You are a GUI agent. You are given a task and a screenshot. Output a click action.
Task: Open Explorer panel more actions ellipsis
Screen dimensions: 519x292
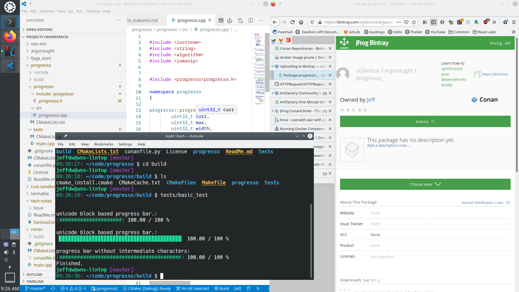(118, 20)
